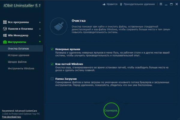This screenshot has height=120, width=180.
Task: Click Принудительное удаление text button
Action: click(139, 4)
